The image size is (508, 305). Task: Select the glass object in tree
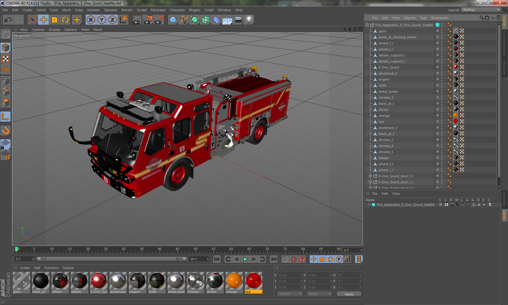point(382,31)
